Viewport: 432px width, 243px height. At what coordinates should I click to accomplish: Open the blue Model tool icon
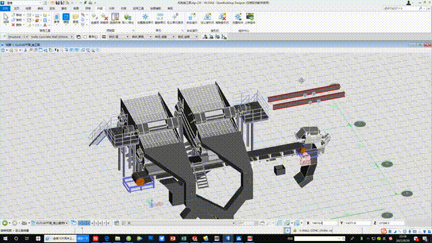pos(66,18)
